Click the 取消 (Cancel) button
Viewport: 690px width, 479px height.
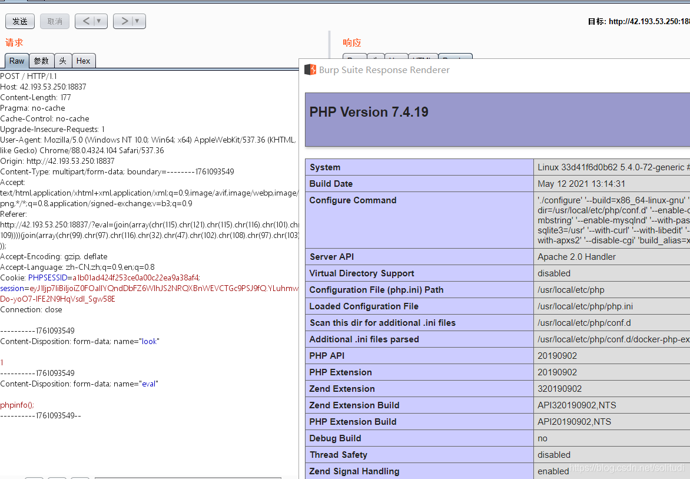[55, 21]
